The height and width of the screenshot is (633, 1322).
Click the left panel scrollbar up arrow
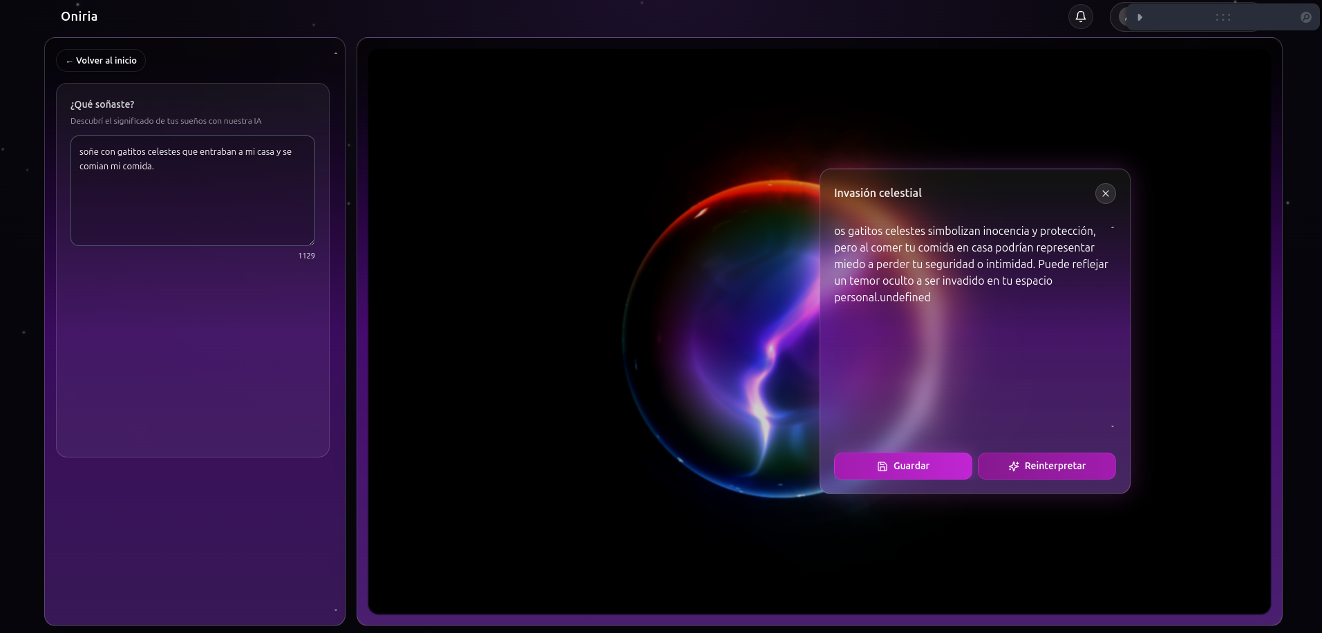coord(336,53)
